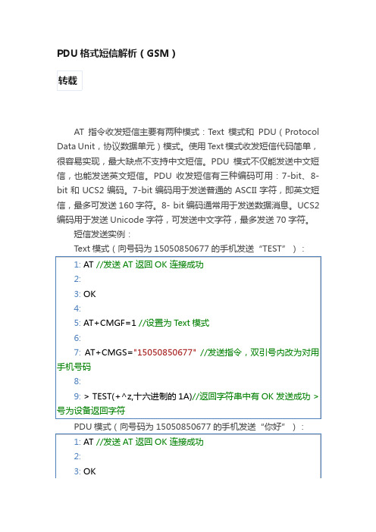Click the AT+CMGS= command on line 7
This screenshot has width=376, height=532.
[108, 352]
